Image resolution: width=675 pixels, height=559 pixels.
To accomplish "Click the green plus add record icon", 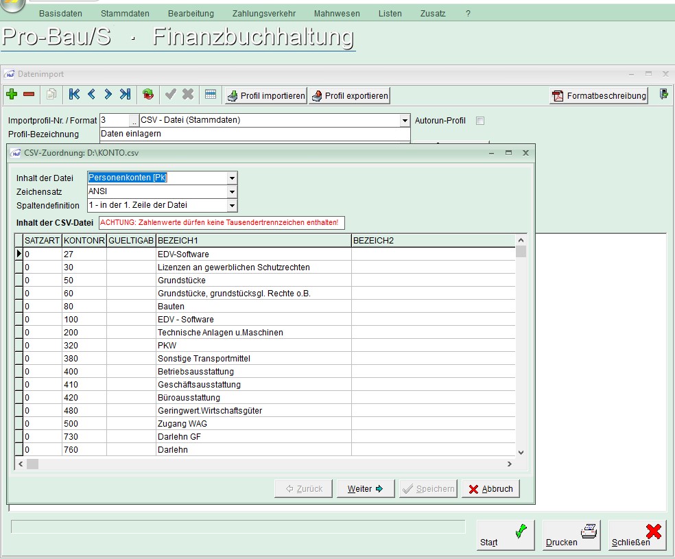I will pyautogui.click(x=12, y=95).
